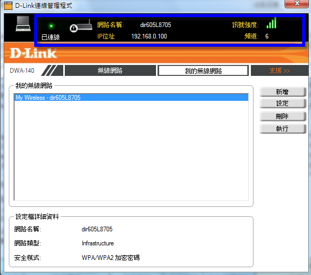Select profile My Wireless - dir605L8705

click(132, 98)
